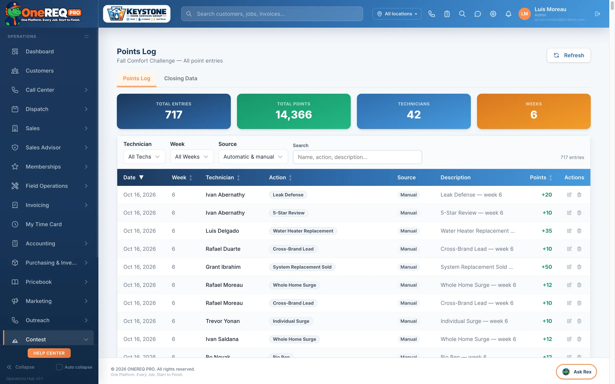Open the All Techs dropdown
This screenshot has width=615, height=384.
[144, 157]
